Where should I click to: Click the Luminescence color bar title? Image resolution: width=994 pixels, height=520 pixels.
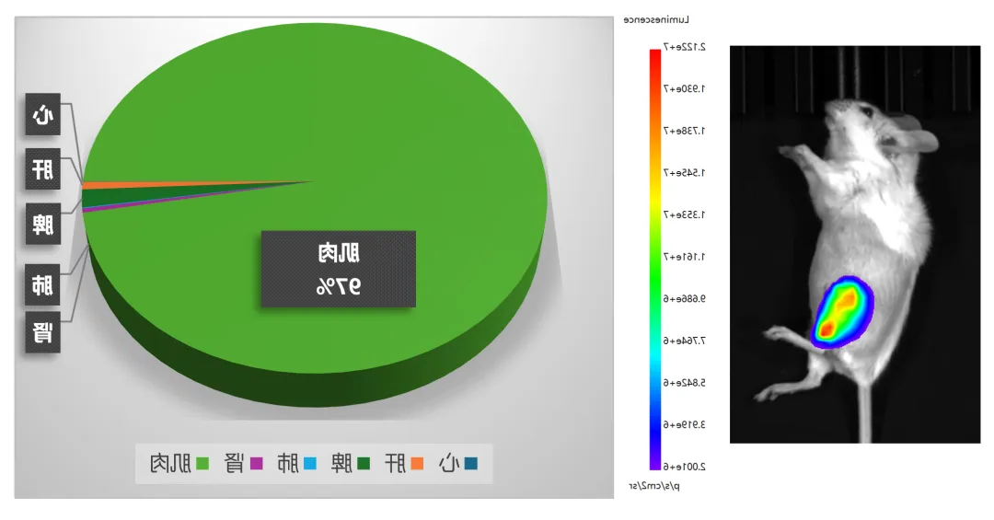click(x=655, y=19)
